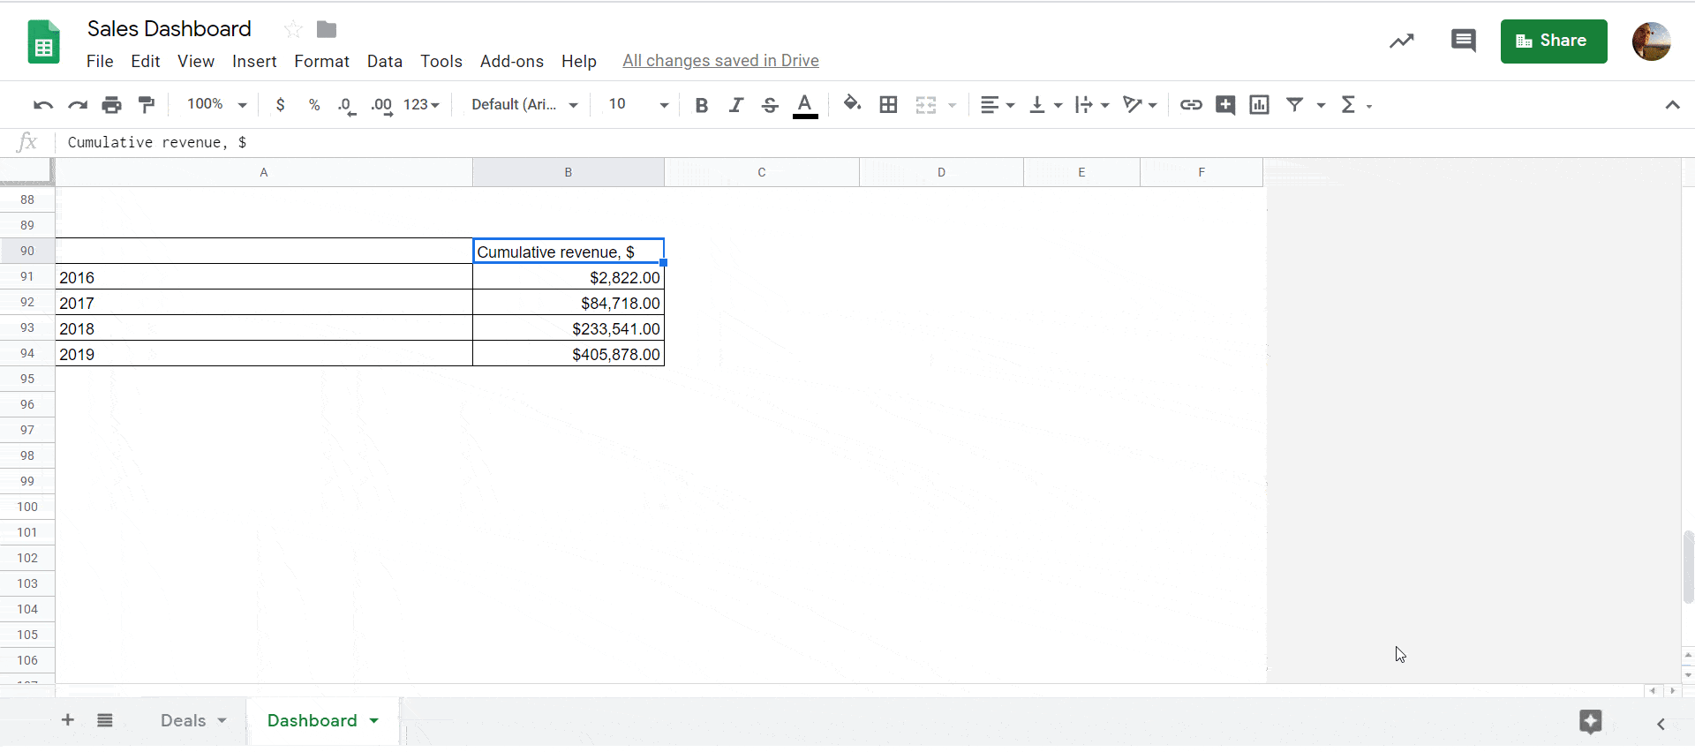Open font size 10 dropdown
1695x752 pixels.
click(x=637, y=104)
